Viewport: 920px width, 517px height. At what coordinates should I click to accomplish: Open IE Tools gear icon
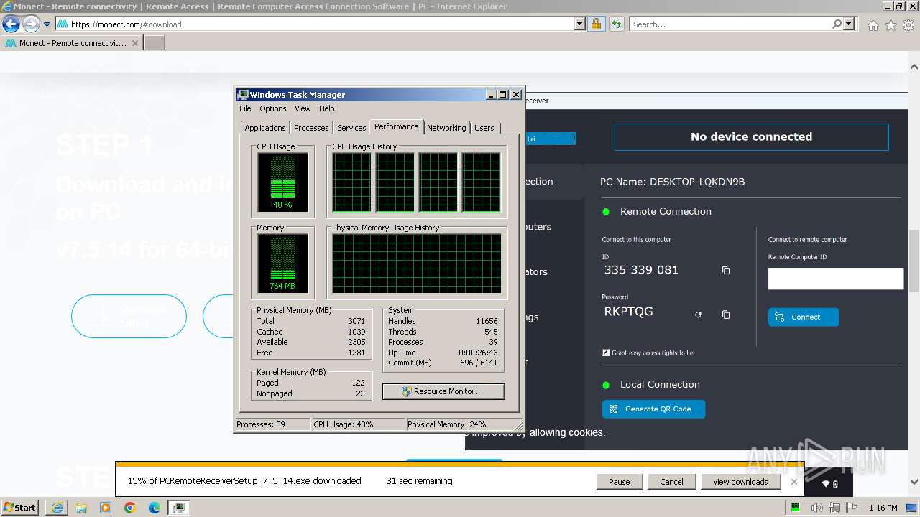click(x=908, y=25)
